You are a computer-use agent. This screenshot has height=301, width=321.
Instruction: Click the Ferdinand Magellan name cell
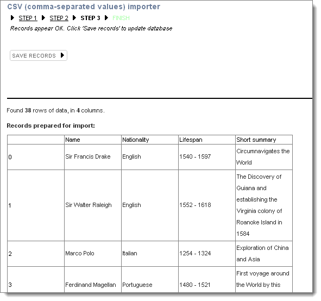tap(93, 280)
